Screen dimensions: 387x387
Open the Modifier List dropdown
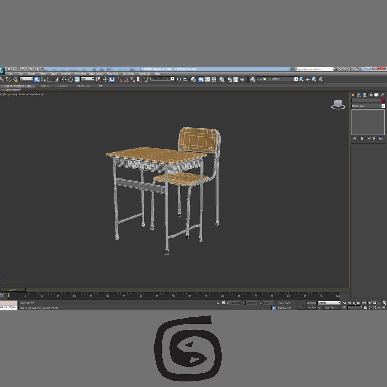368,106
